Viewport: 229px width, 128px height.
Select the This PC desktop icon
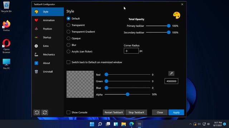click(x=6, y=64)
